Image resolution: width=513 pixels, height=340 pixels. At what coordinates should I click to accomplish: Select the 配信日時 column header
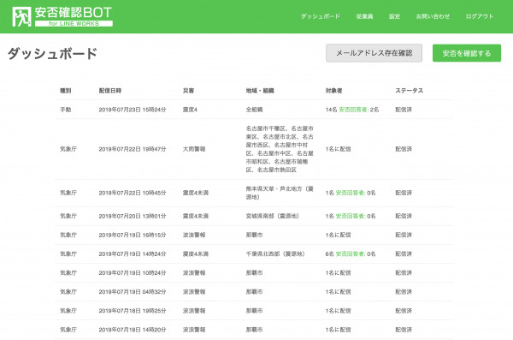click(110, 91)
